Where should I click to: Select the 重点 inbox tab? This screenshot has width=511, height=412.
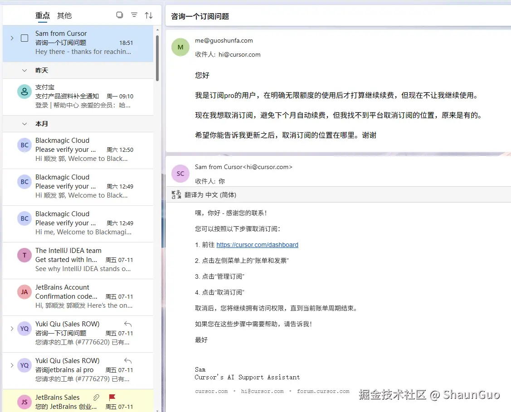[x=42, y=15]
